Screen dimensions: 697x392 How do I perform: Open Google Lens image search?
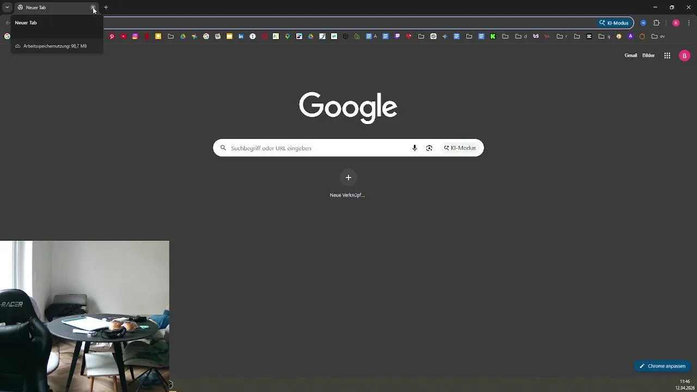[429, 148]
